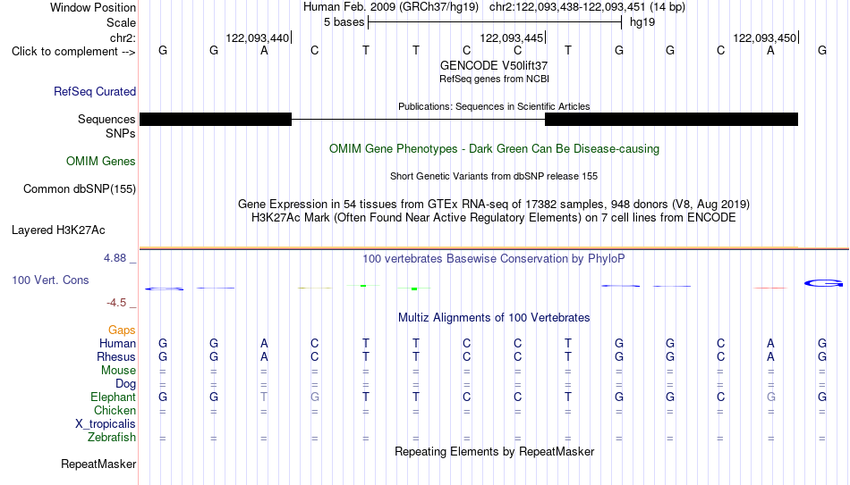Click the red PhyloP conservation bar
Screen dimensions: 850x485
point(770,288)
